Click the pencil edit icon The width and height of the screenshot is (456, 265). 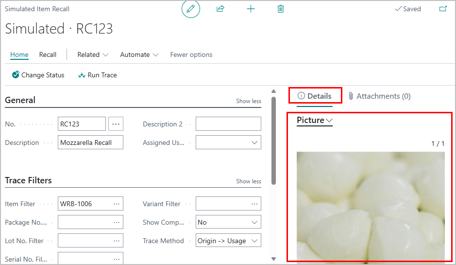coord(191,9)
